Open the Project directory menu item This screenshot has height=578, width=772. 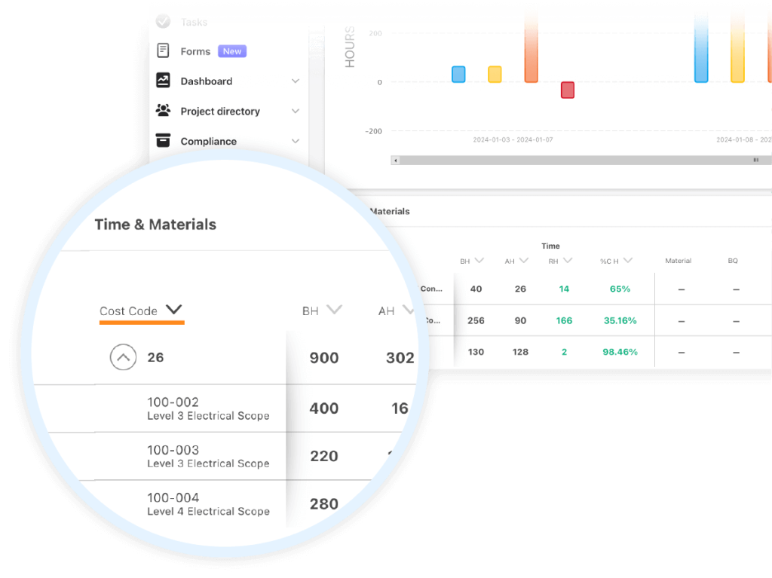[x=220, y=112]
